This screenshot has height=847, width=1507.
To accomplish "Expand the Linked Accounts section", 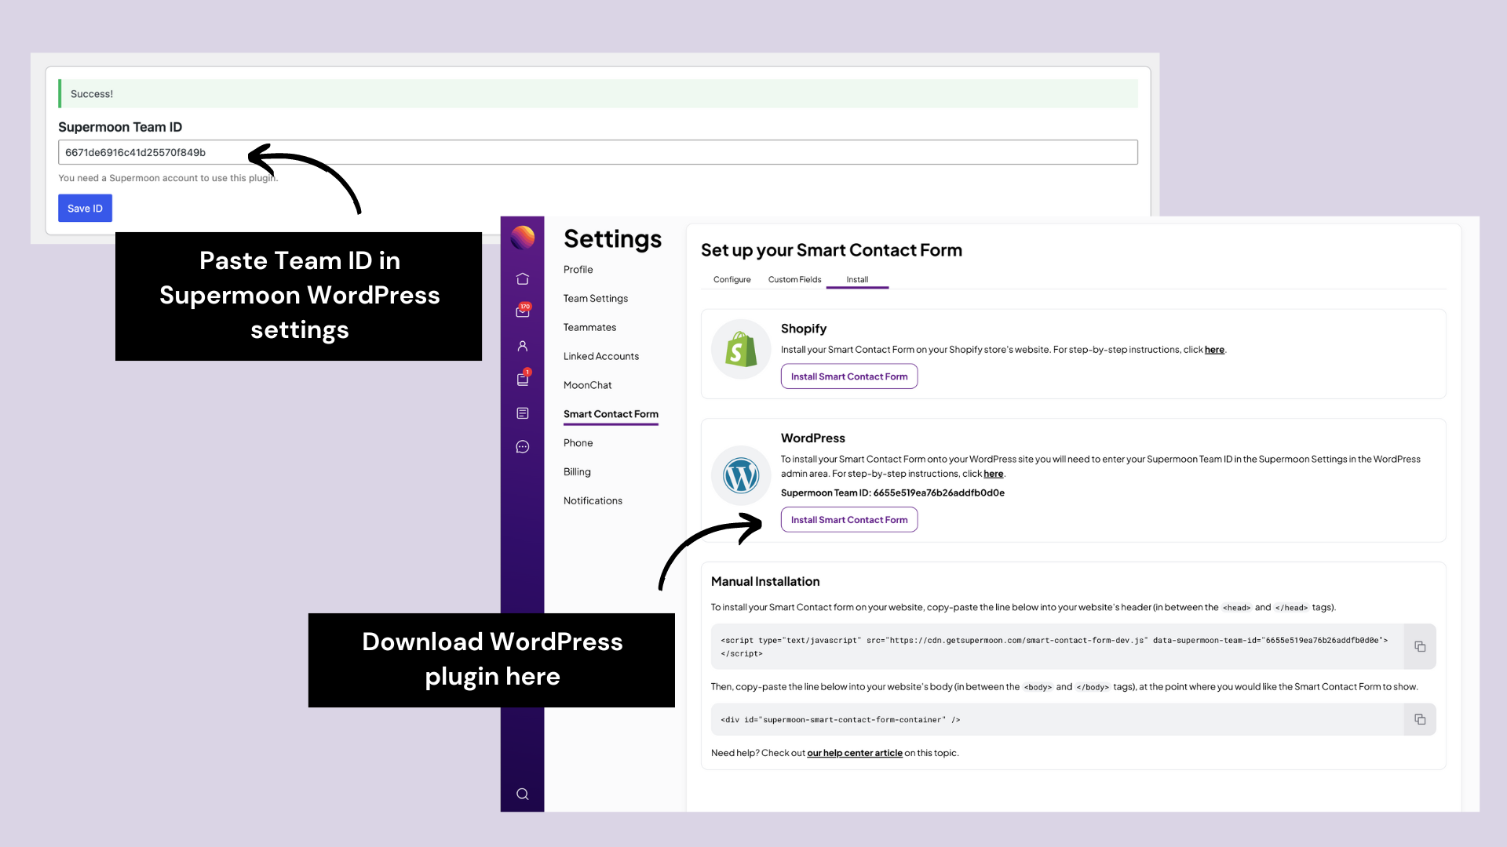I will click(600, 356).
